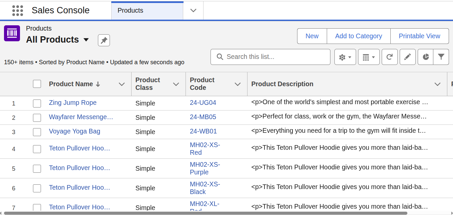Open Product Description column menu chevron
Viewport: 453px width, 215px height.
(438, 84)
